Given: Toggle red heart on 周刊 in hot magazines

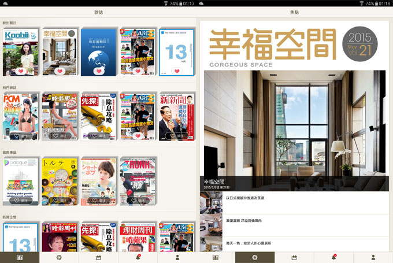Looking at the screenshot, I should click(138, 136).
